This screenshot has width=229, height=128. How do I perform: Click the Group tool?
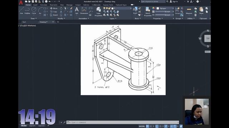coord(177,10)
